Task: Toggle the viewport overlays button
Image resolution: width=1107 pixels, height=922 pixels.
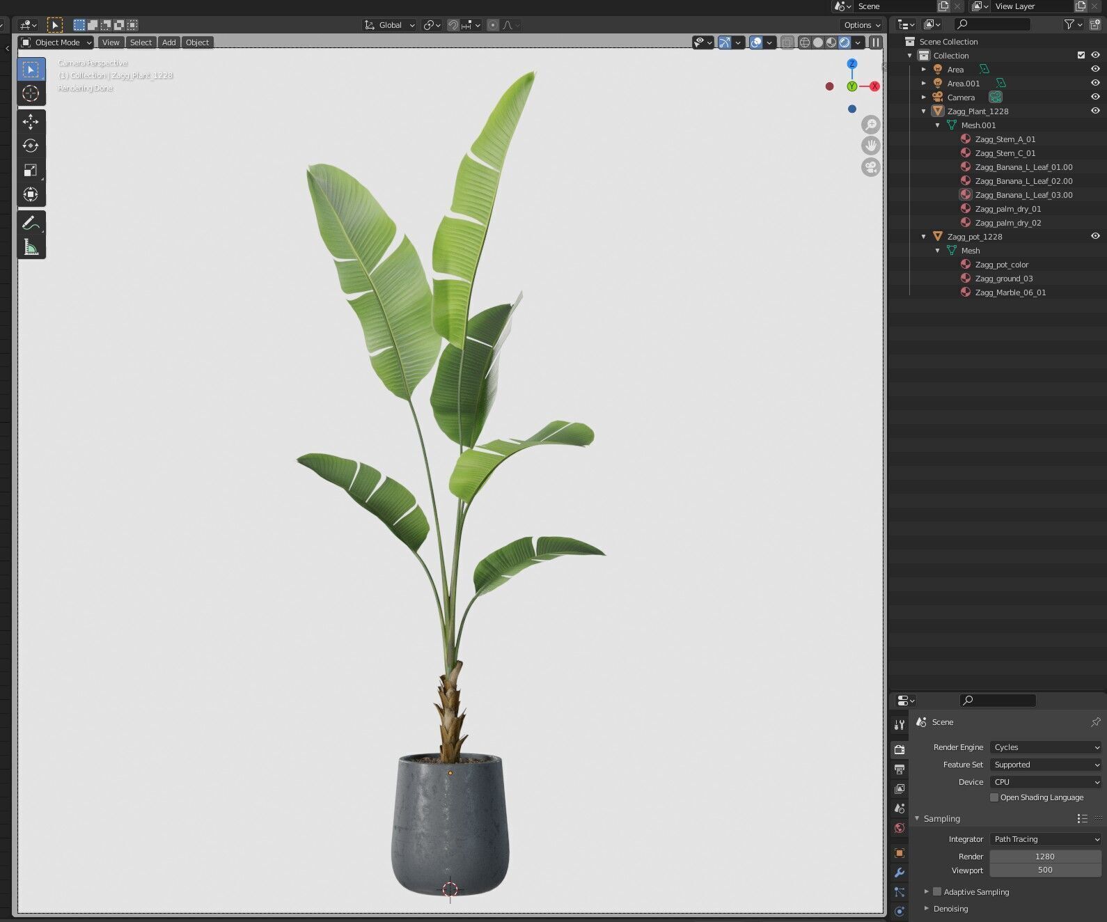Action: 756,42
